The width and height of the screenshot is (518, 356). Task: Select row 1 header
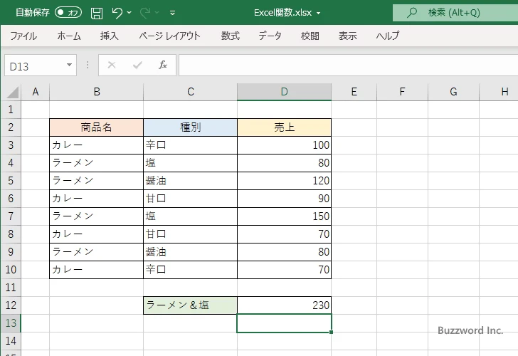click(x=11, y=110)
